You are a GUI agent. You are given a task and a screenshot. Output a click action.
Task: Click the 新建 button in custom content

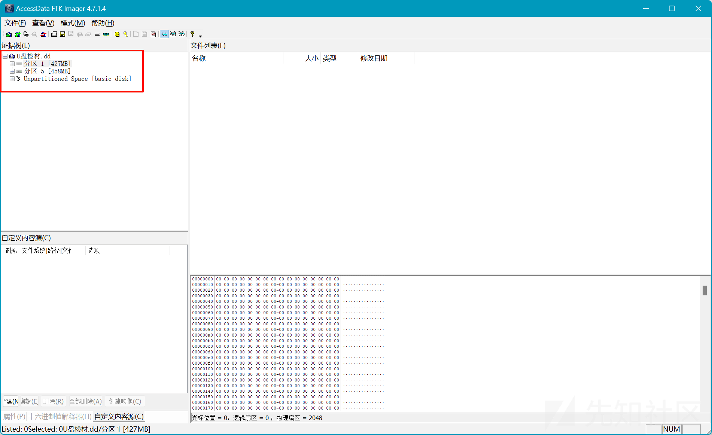10,401
